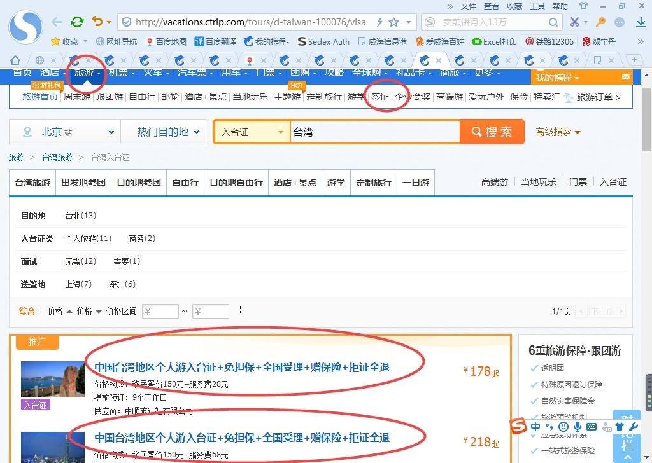
Task: Click the browser back arrow button
Action: pos(57,22)
